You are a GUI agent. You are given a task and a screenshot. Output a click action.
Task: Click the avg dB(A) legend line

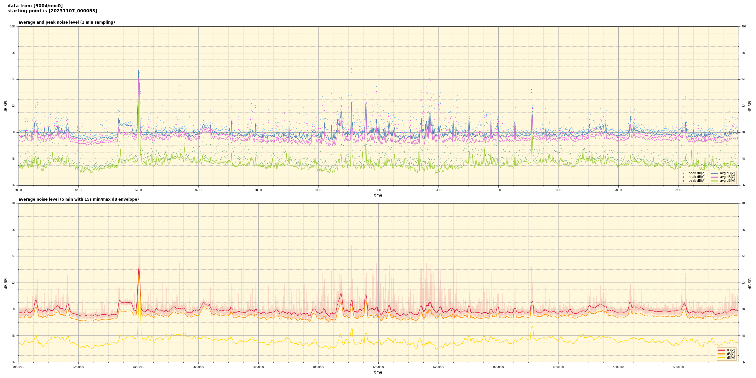(715, 181)
